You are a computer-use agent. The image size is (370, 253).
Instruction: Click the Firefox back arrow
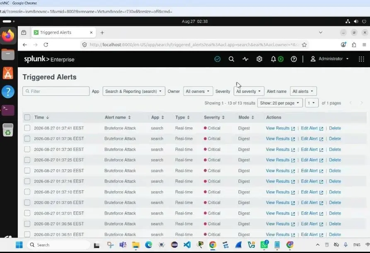tap(25, 45)
